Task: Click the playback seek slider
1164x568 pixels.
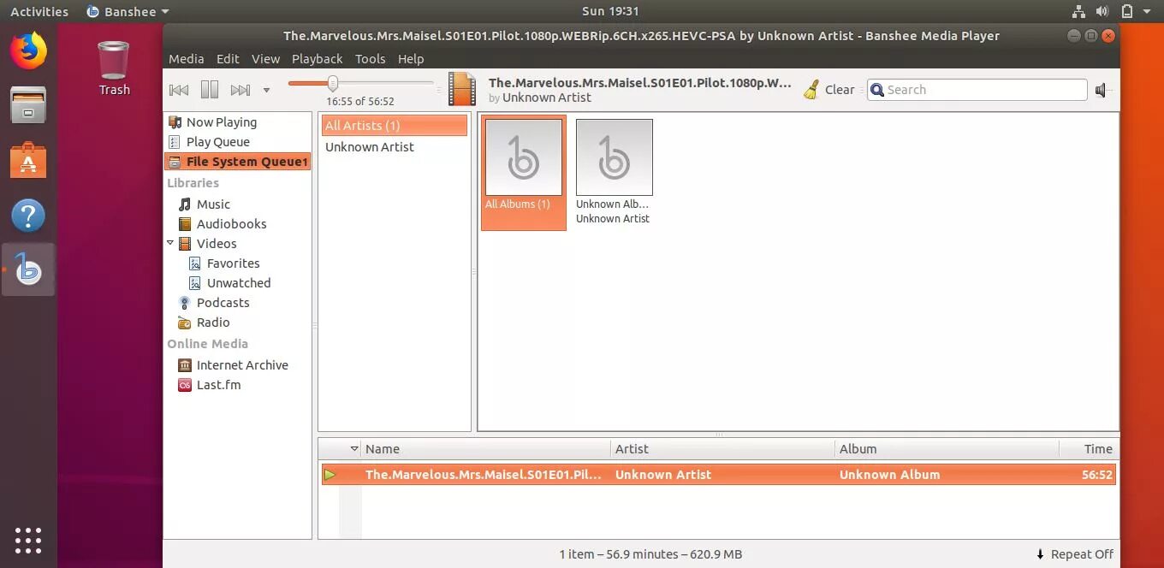Action: tap(360, 83)
